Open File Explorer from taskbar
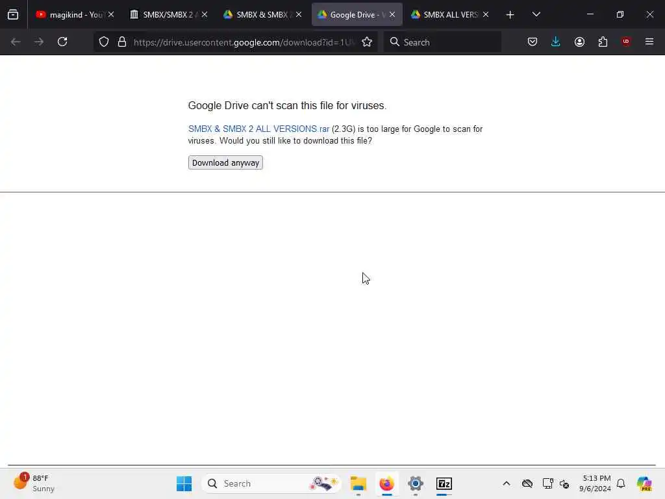The image size is (665, 499). point(358,483)
